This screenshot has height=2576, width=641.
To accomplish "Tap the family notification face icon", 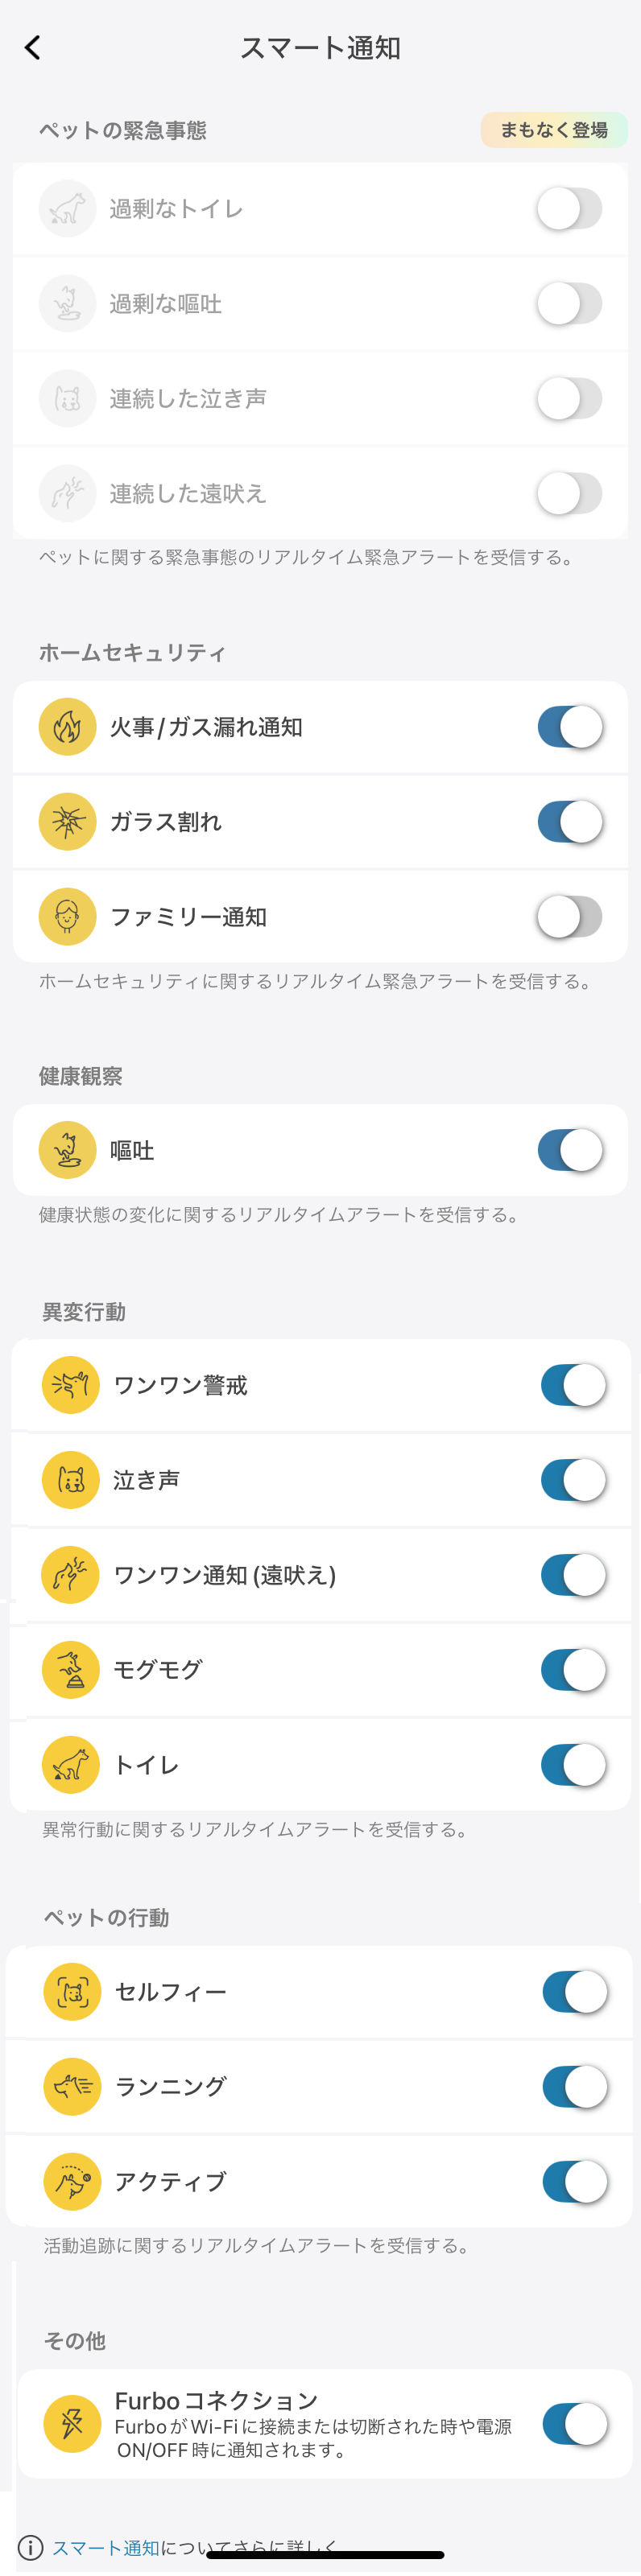I will click(x=67, y=916).
